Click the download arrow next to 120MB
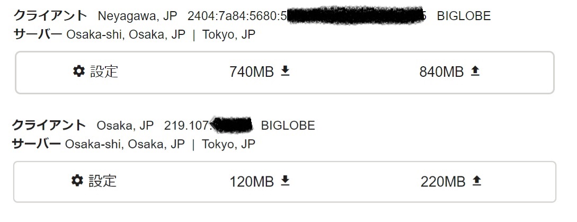 pyautogui.click(x=285, y=181)
